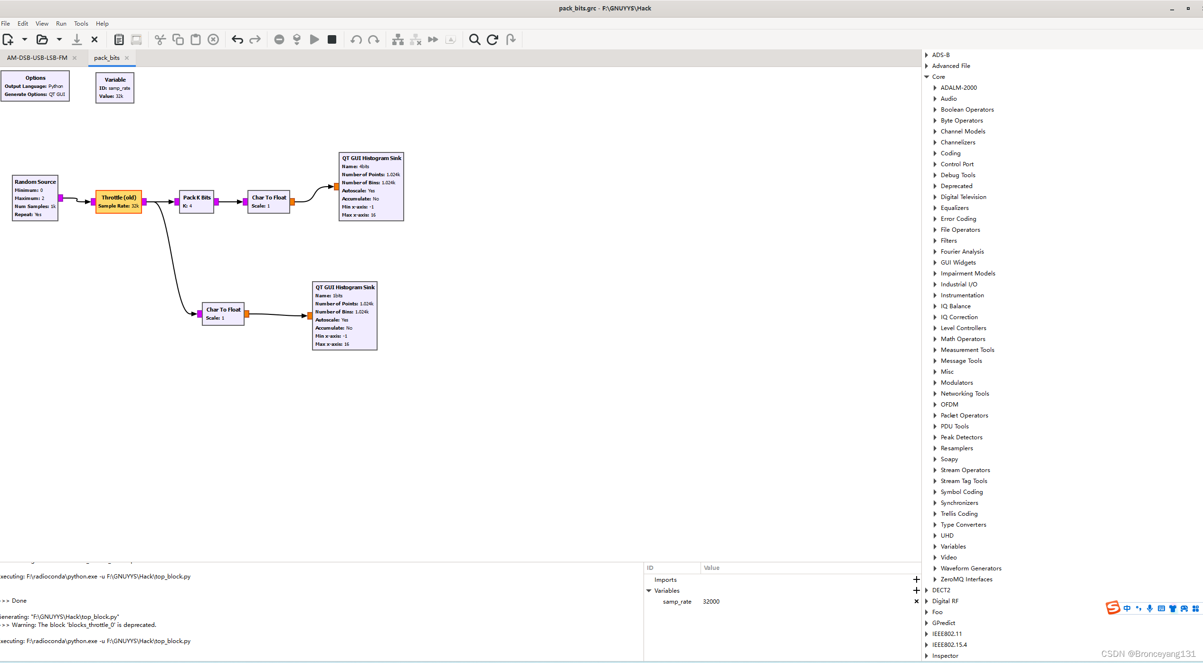This screenshot has width=1203, height=663.
Task: Open the Run menu
Action: click(x=61, y=23)
